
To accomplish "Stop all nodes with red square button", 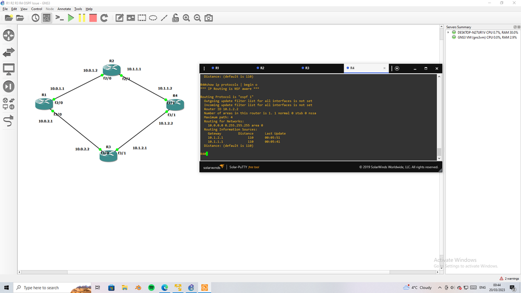I will [93, 18].
